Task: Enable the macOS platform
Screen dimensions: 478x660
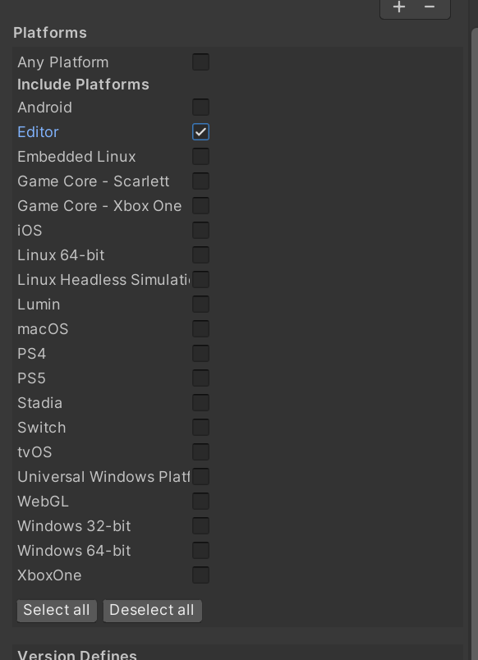Action: pyautogui.click(x=200, y=328)
